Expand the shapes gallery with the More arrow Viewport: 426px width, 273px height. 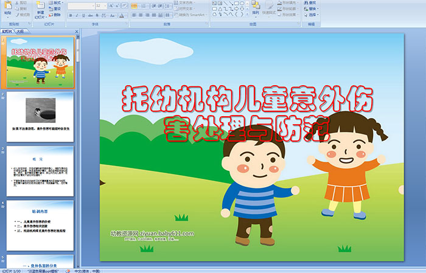click(x=247, y=14)
